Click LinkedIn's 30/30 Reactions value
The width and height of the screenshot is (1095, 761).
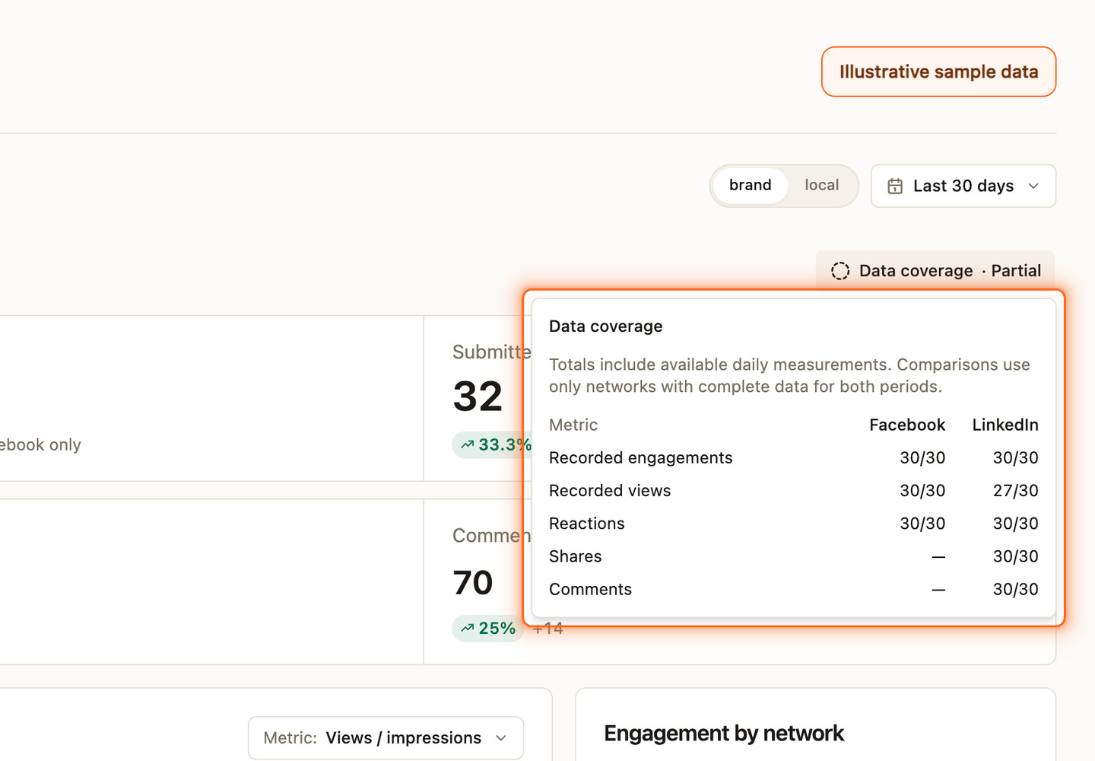(x=1016, y=524)
